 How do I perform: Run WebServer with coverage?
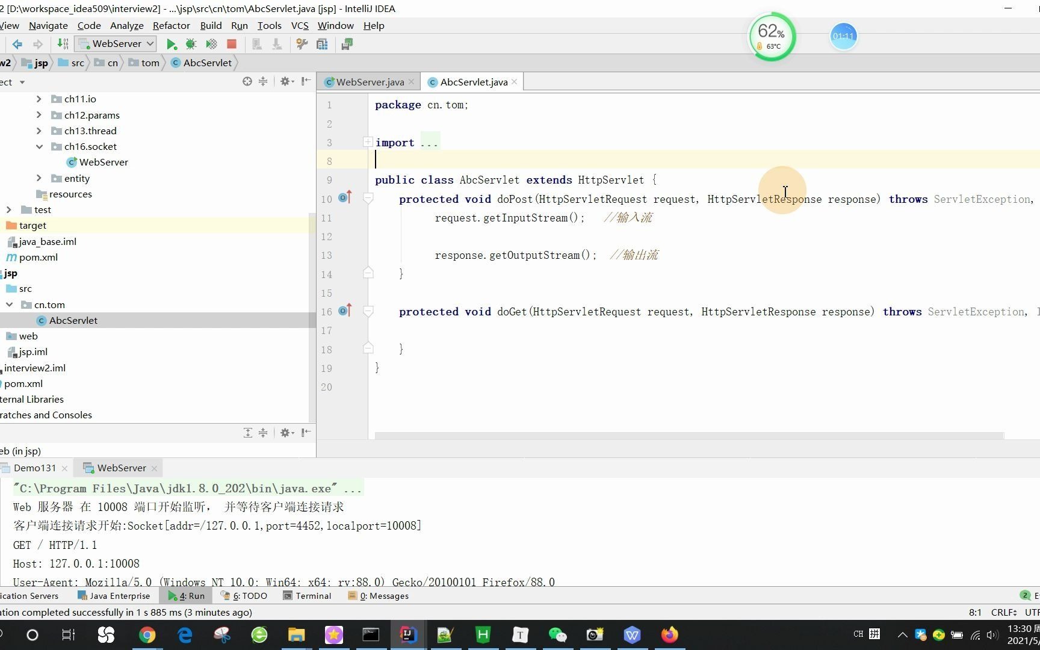[211, 44]
